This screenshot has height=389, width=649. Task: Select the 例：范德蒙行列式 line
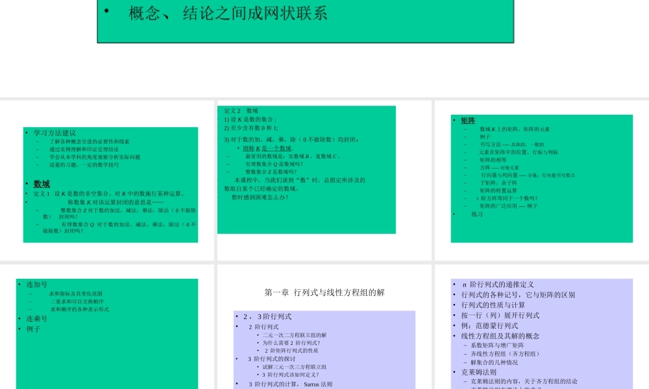(x=489, y=325)
